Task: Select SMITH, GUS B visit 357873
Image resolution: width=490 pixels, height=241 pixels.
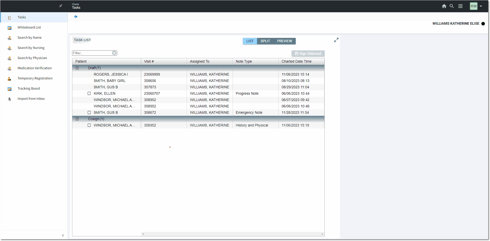Action: 198,87
